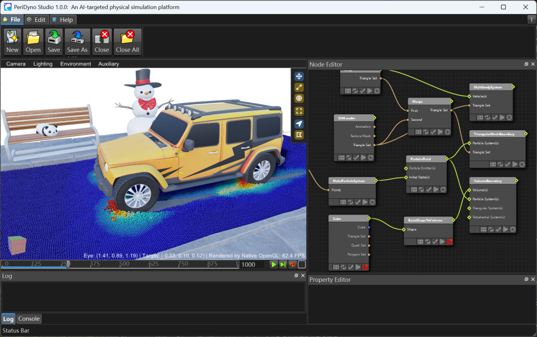Click the top-right button labeled 1

pyautogui.click(x=531, y=19)
